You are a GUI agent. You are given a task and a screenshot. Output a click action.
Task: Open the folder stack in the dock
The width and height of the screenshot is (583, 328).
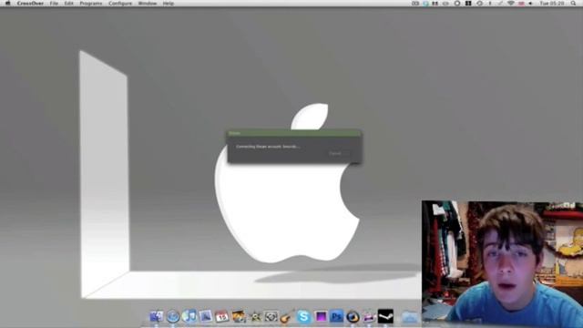tap(409, 317)
